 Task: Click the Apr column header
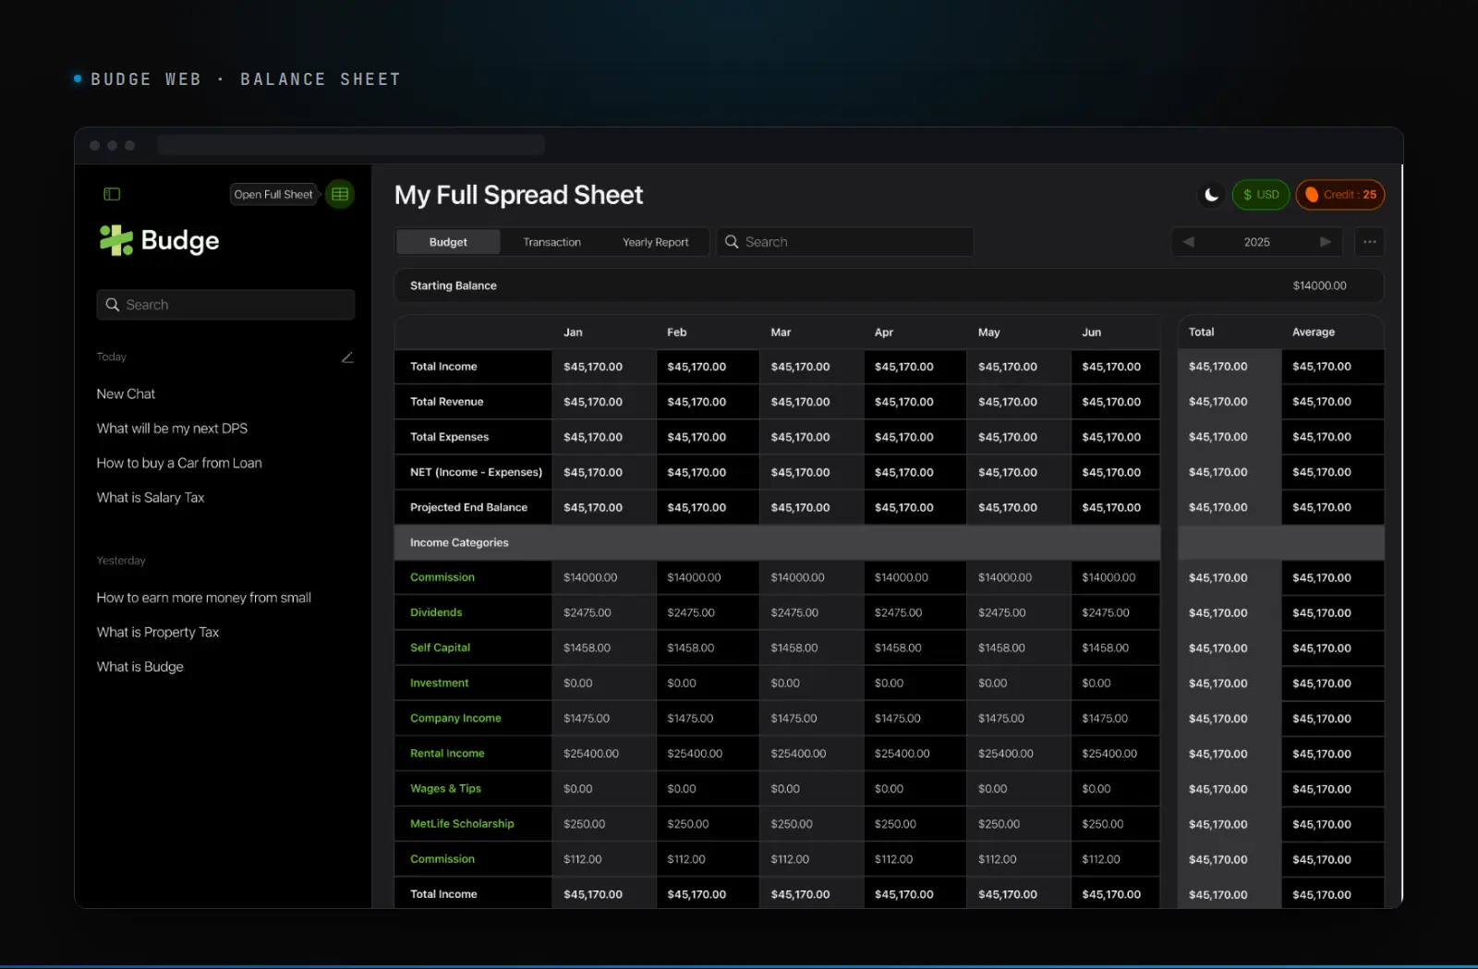click(x=884, y=333)
